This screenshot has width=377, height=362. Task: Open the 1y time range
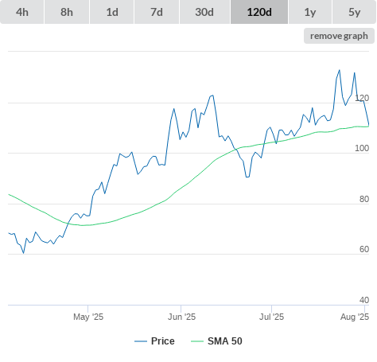(x=310, y=12)
